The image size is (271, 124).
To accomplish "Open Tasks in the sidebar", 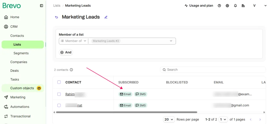I will 15,79.
